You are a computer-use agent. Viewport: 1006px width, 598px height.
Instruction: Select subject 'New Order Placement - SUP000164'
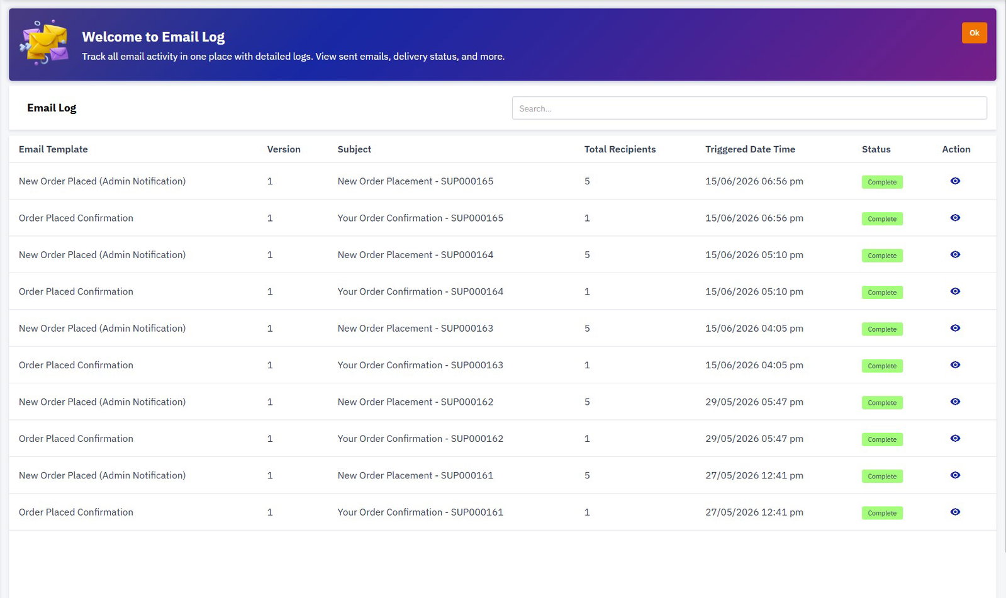pyautogui.click(x=415, y=255)
